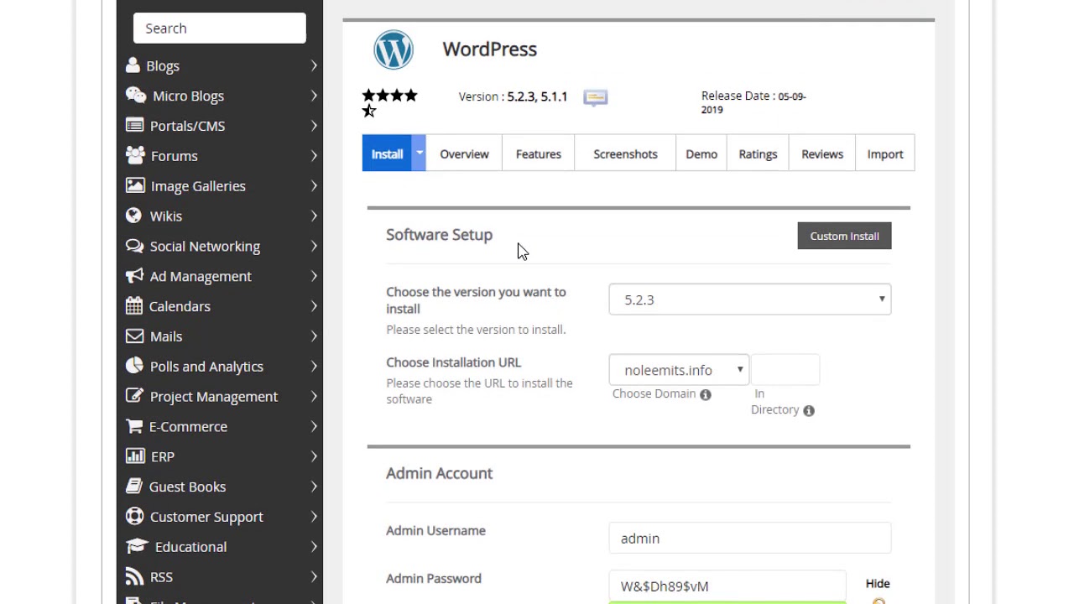The height and width of the screenshot is (604, 1074).
Task: Click the sidebar Search field
Action: point(220,28)
